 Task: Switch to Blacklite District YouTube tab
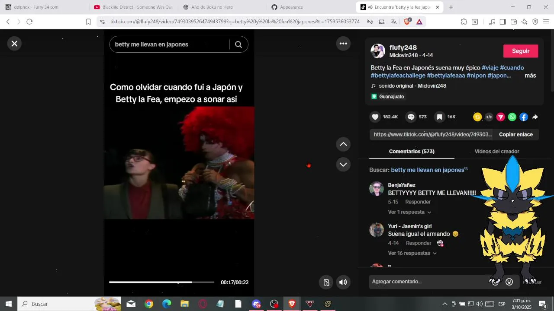click(x=133, y=7)
